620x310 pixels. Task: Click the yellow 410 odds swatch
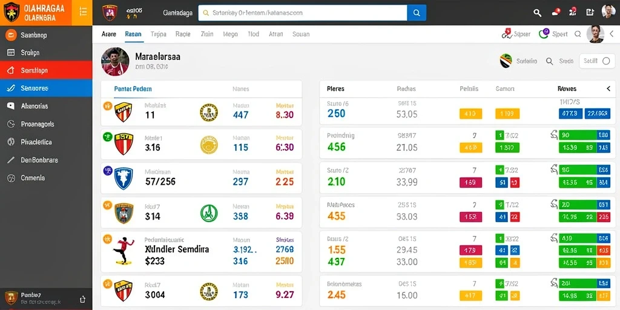(x=470, y=114)
